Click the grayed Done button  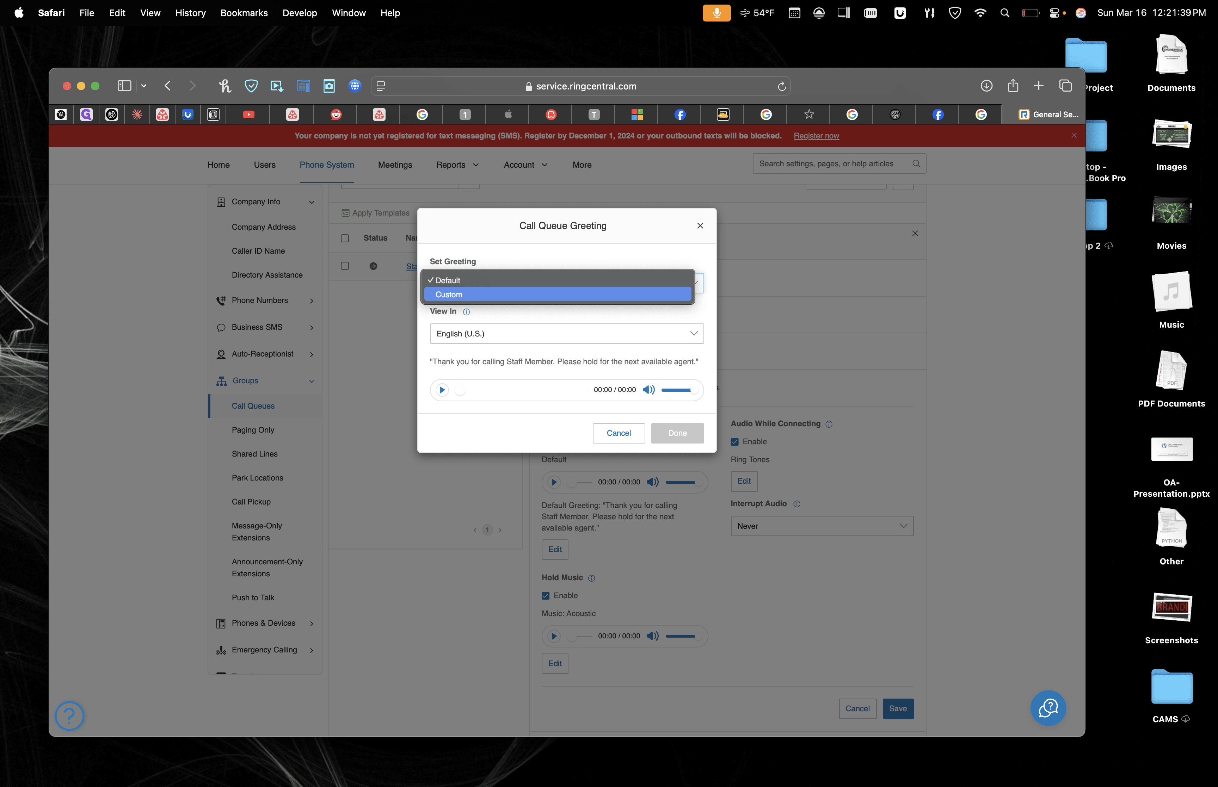point(677,433)
